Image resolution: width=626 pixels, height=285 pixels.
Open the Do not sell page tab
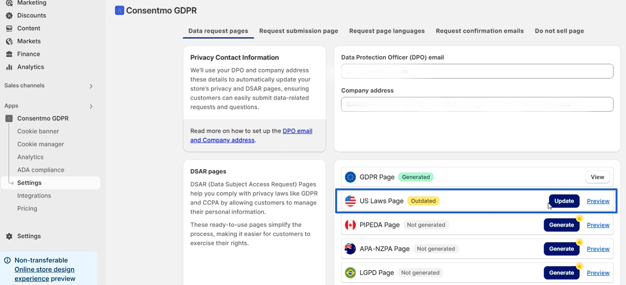pyautogui.click(x=559, y=31)
